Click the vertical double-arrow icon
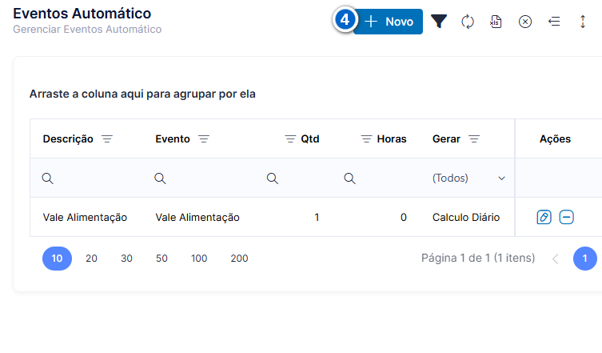The image size is (602, 353). [x=583, y=22]
